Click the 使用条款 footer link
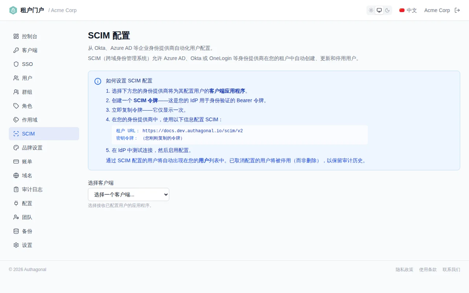Screen dimensions: 469x293 coord(428,270)
